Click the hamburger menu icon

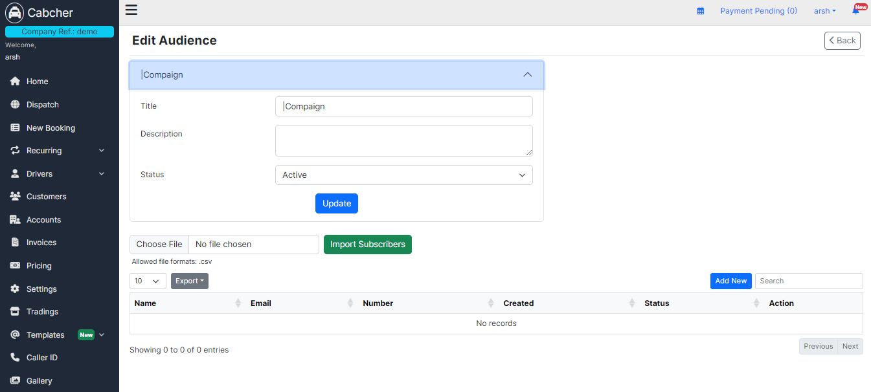(x=131, y=10)
